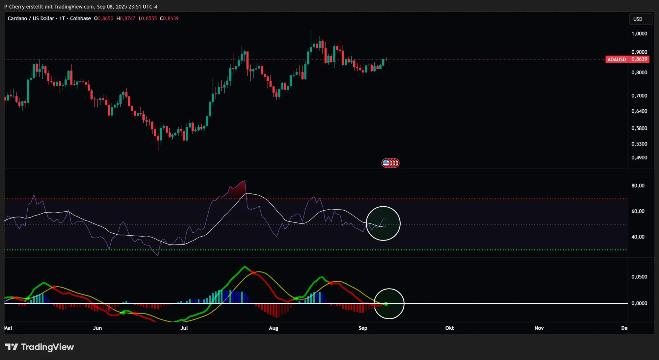This screenshot has height=360, width=659.
Task: Click the high value H0,8747
Action: click(x=126, y=18)
